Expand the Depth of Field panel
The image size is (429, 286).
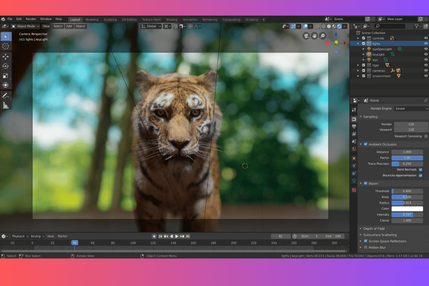[x=374, y=229]
